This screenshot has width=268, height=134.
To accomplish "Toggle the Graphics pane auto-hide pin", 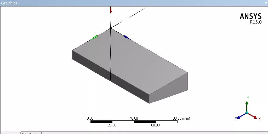I will (x=266, y=3).
